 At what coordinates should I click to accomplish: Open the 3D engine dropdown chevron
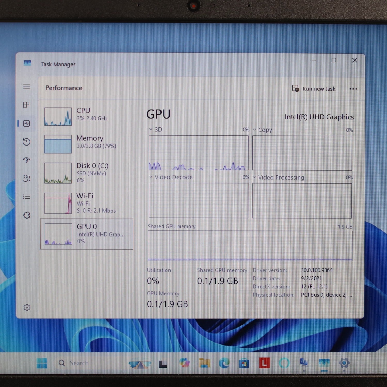tap(151, 129)
